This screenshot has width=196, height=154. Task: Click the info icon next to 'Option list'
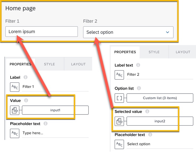click(139, 88)
